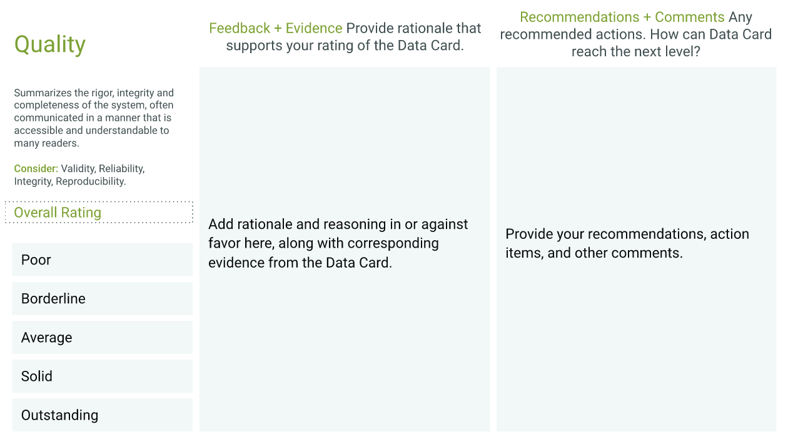Click the 'Add rationale and reasoning' placeholder text
This screenshot has width=788, height=444.
coord(338,225)
